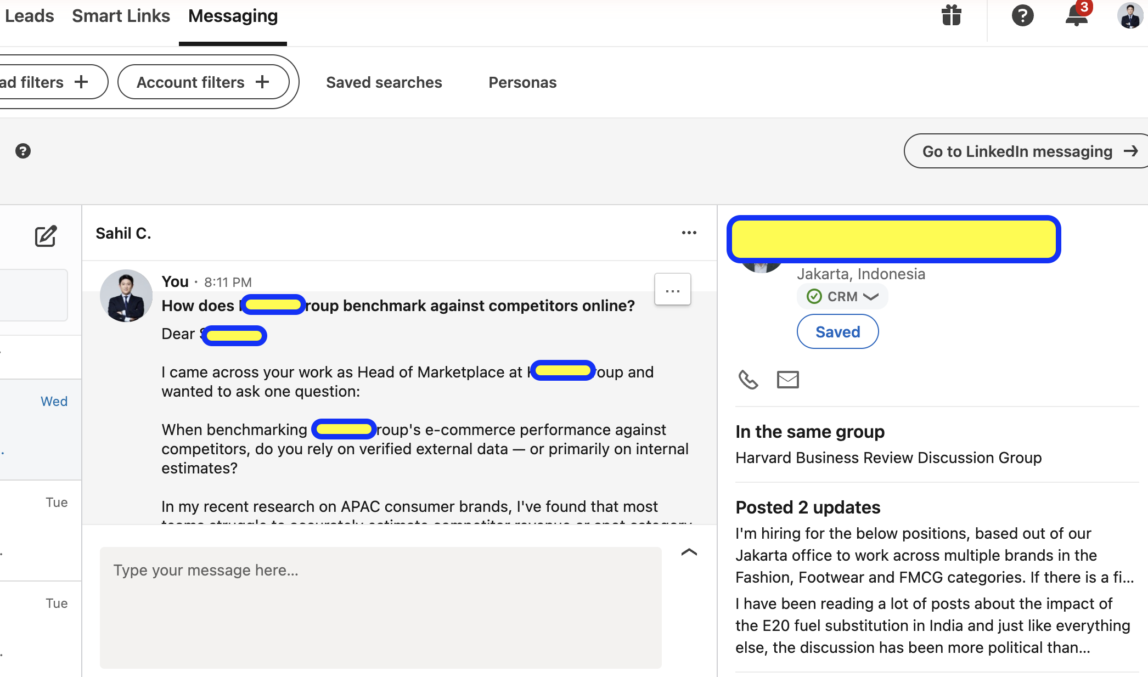Click the compose new message icon
The width and height of the screenshot is (1148, 677).
point(46,236)
